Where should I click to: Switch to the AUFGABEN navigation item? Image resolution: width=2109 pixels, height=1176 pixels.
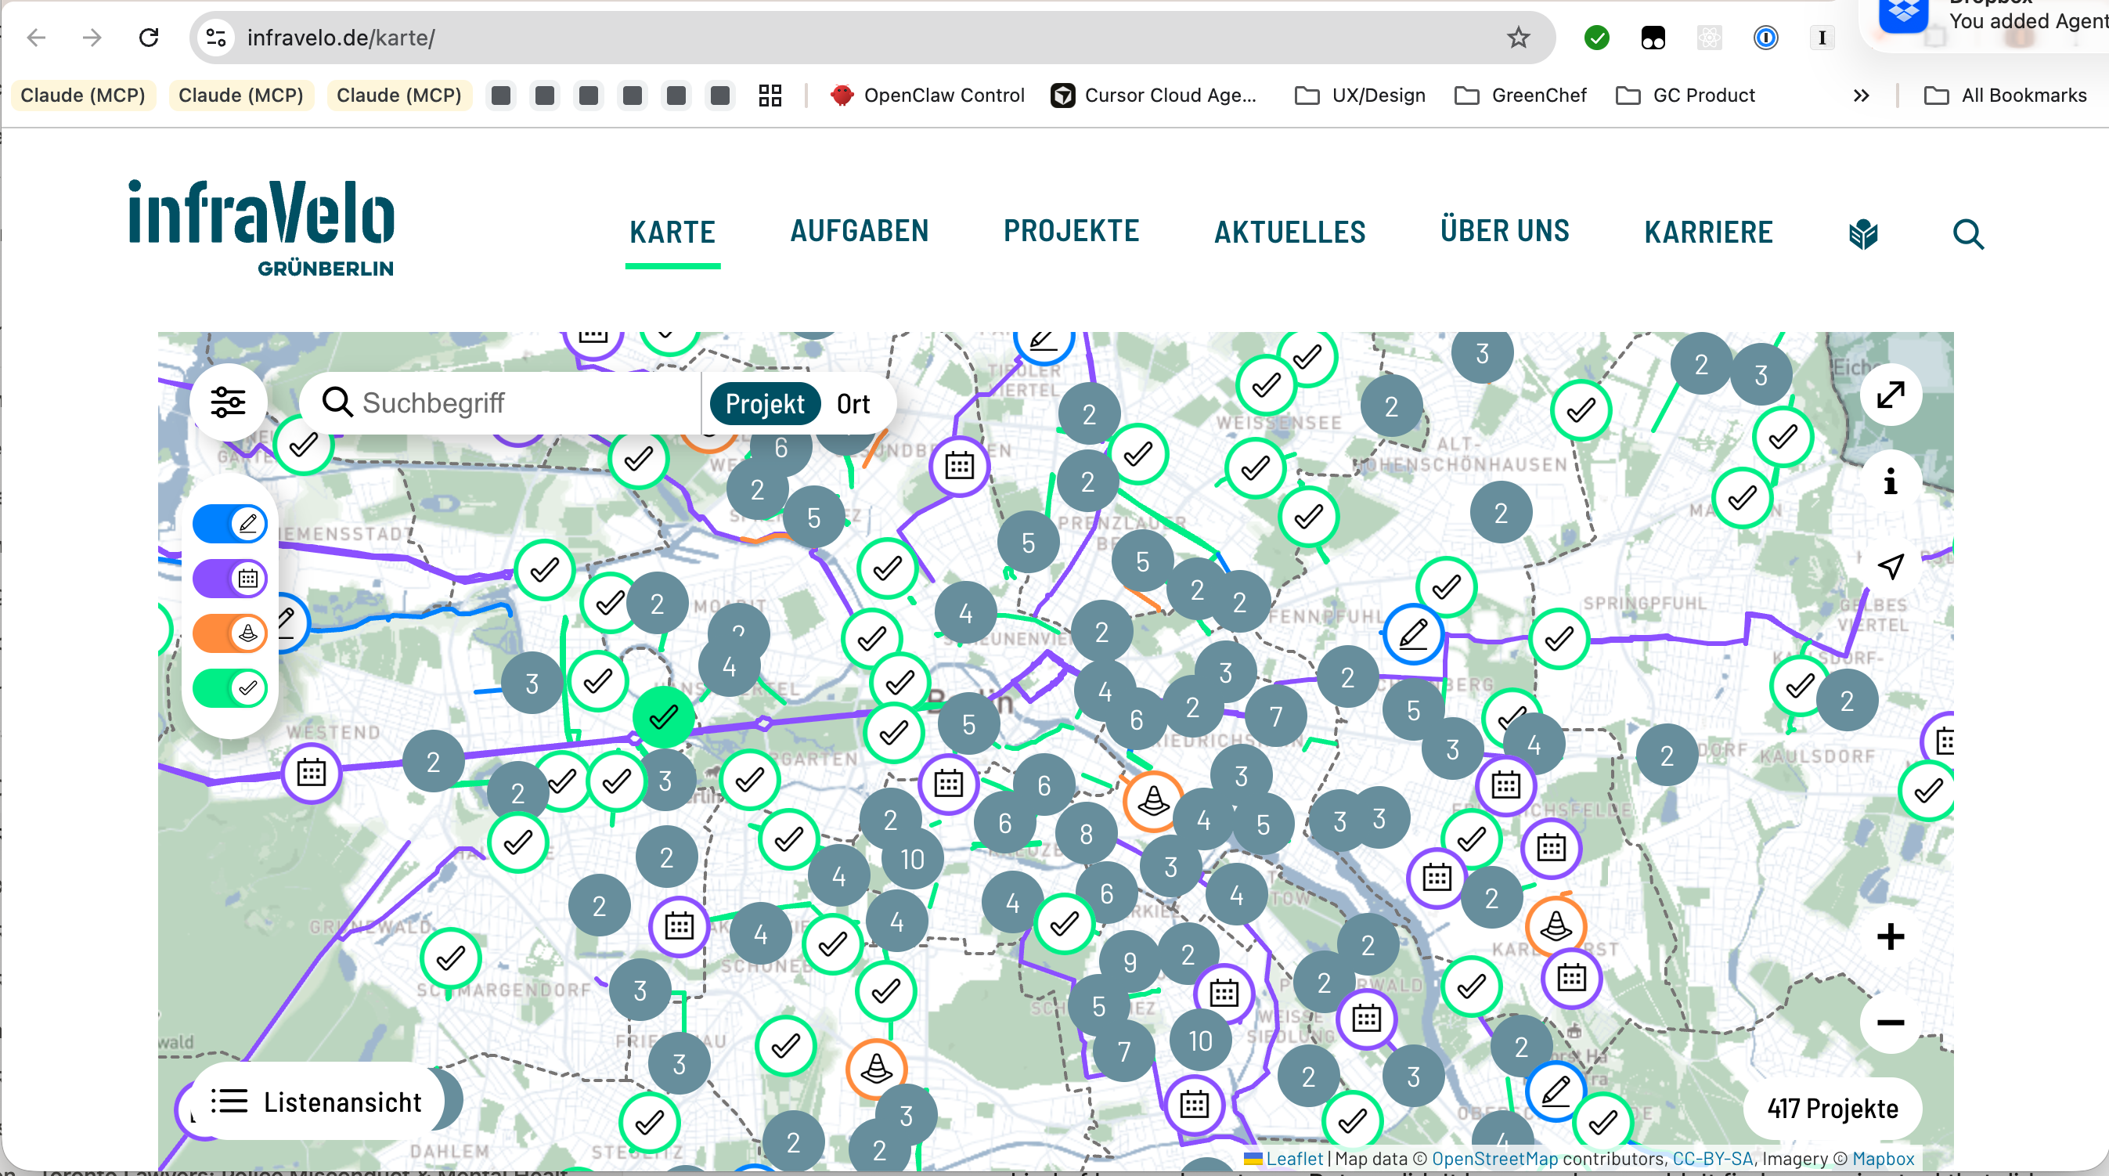pos(859,231)
